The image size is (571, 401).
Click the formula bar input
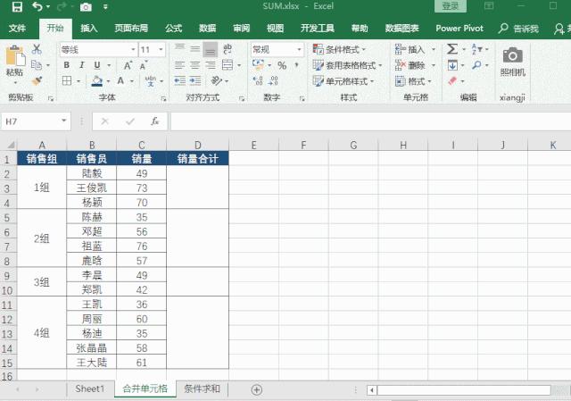coord(371,121)
